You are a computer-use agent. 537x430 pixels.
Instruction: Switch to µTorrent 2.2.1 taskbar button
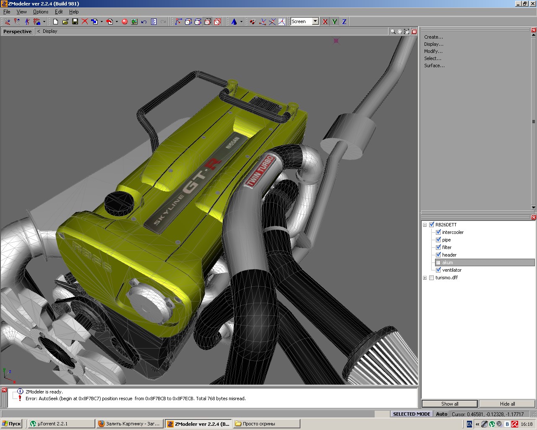tap(61, 424)
